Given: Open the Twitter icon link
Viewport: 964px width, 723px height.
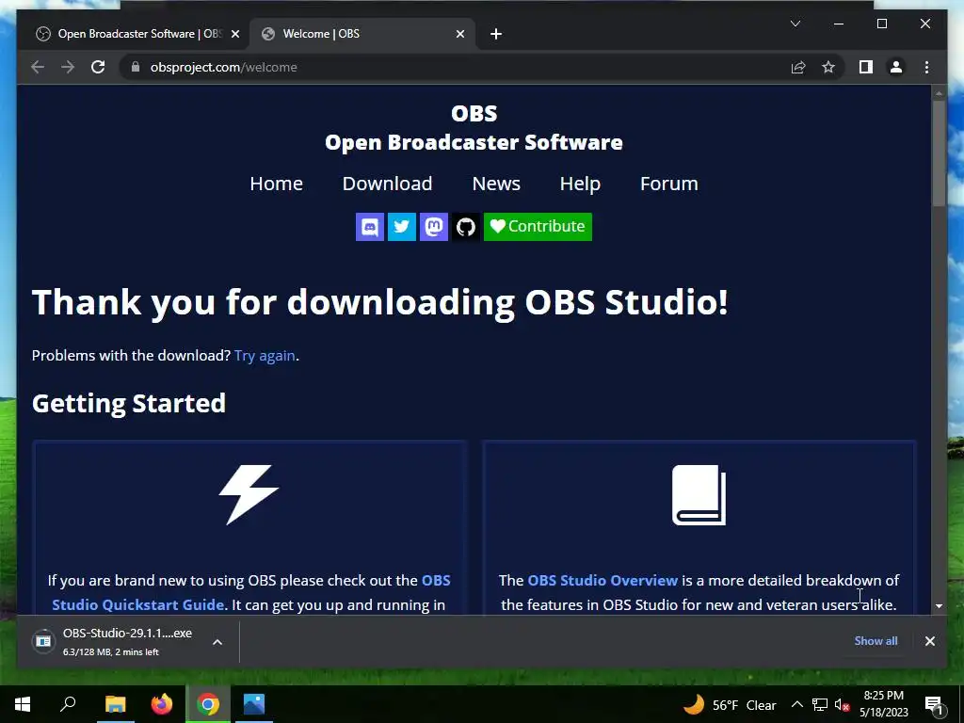Looking at the screenshot, I should tap(401, 227).
